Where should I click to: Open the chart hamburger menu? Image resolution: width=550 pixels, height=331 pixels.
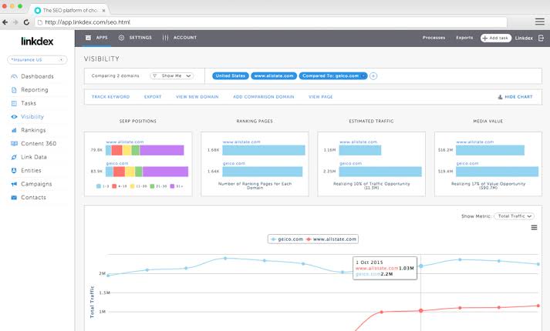[x=534, y=227]
